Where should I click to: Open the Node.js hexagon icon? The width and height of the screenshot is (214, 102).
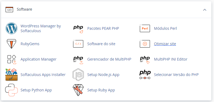pyautogui.click(x=78, y=75)
